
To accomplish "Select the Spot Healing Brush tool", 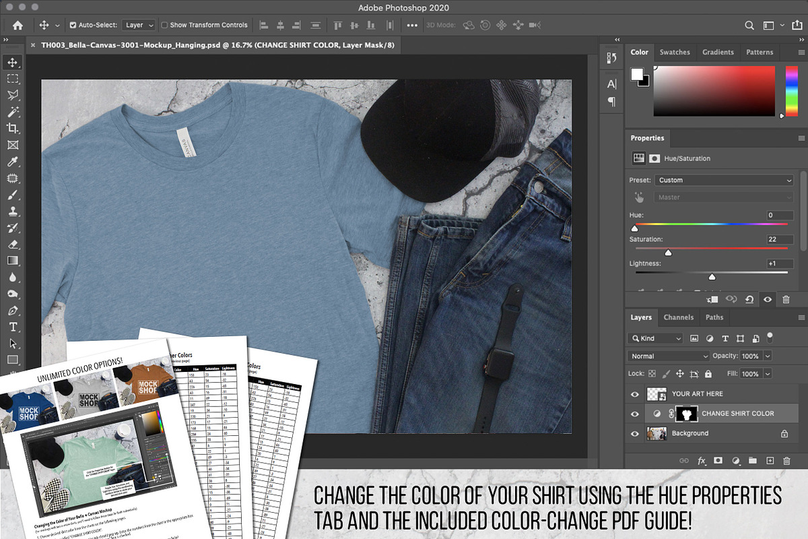I will (13, 179).
